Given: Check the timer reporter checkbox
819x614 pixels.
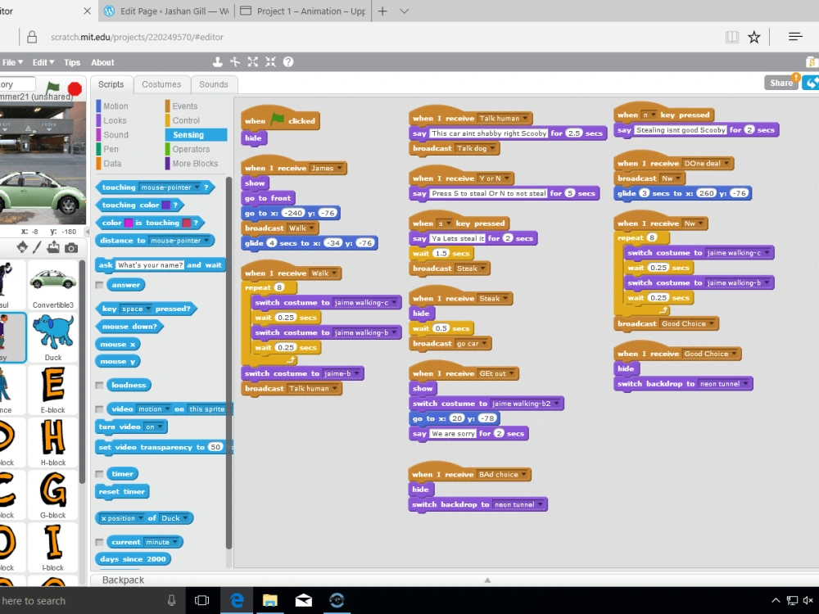Looking at the screenshot, I should [x=100, y=473].
